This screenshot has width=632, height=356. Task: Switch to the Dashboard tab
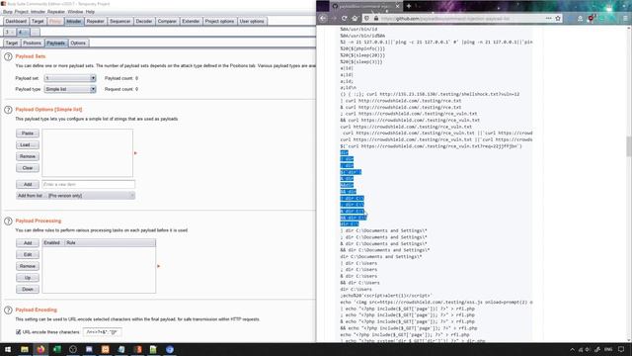(x=16, y=22)
